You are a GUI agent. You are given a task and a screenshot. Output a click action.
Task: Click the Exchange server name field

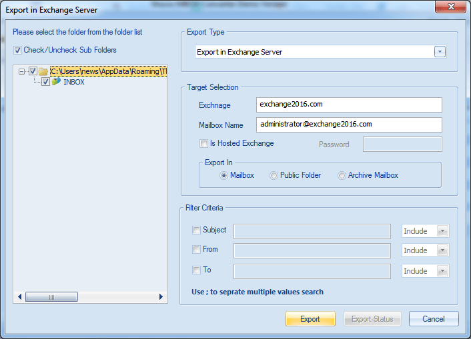[349, 105]
